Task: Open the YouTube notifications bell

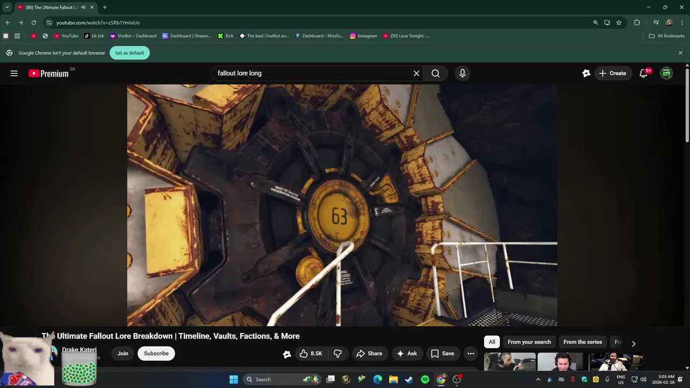Action: (x=643, y=73)
